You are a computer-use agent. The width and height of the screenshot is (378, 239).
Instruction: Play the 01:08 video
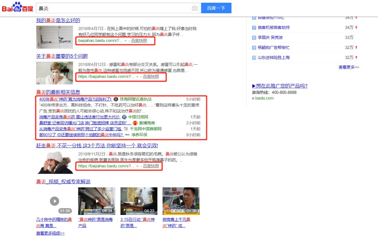[55, 201]
